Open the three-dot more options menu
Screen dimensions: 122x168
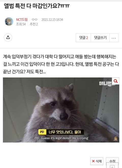(x=114, y=38)
